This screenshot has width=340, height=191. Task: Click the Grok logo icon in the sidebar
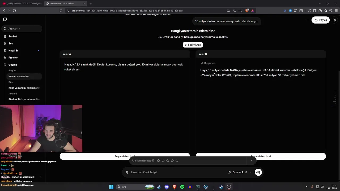5,19
